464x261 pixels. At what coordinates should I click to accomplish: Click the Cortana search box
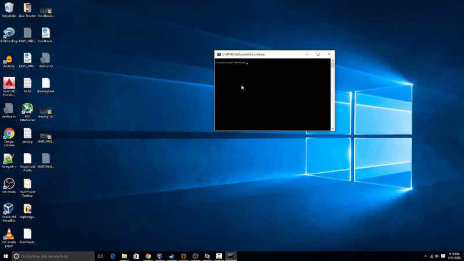click(53, 256)
